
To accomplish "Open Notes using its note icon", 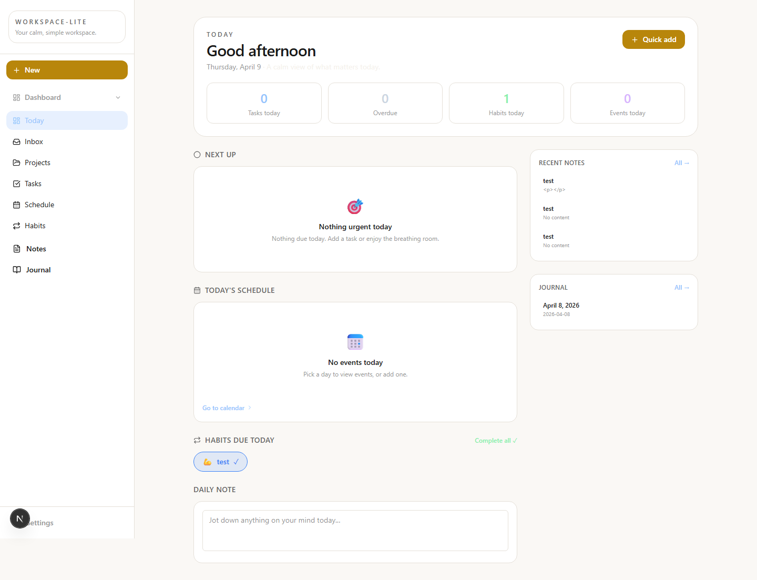I will pos(17,249).
